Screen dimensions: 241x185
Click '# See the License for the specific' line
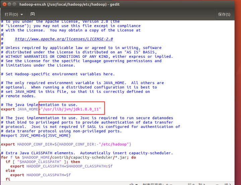point(81,61)
